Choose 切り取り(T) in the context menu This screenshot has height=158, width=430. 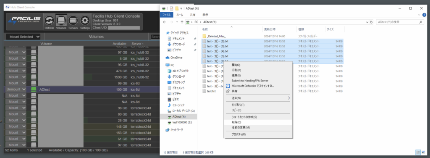[258, 105]
